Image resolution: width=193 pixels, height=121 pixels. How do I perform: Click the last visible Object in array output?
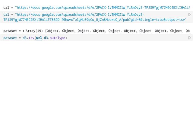click(176, 31)
